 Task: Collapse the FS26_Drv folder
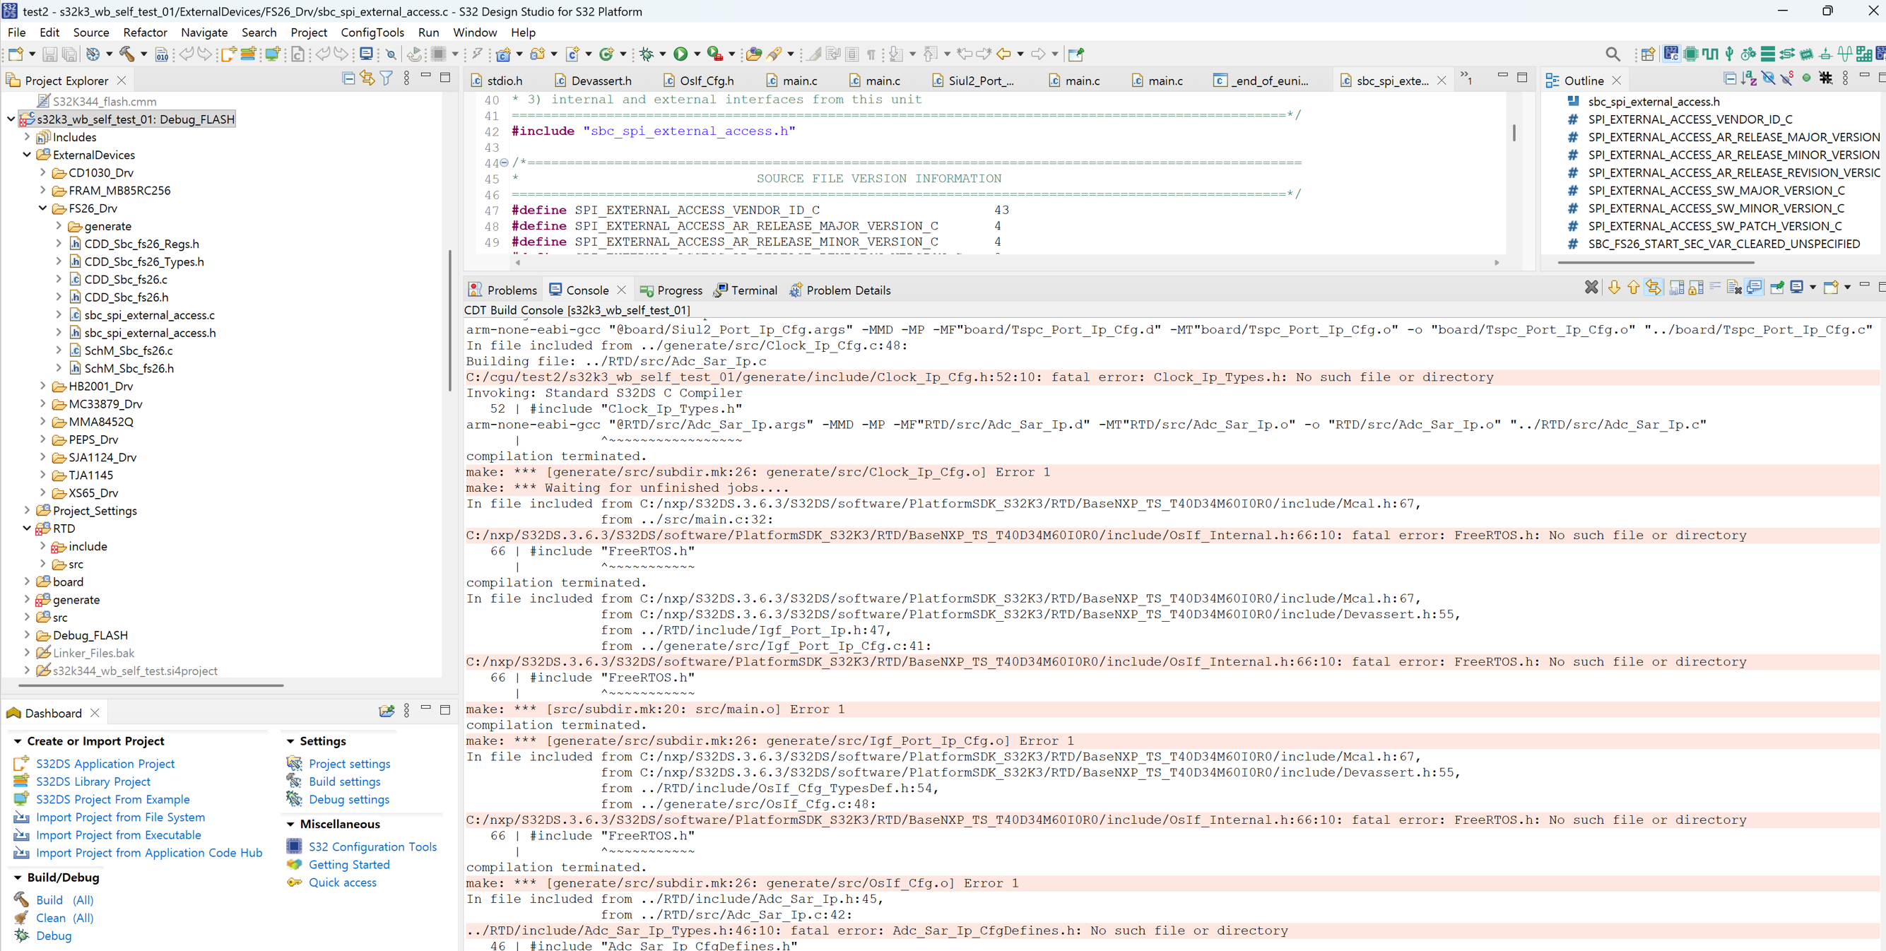point(42,208)
